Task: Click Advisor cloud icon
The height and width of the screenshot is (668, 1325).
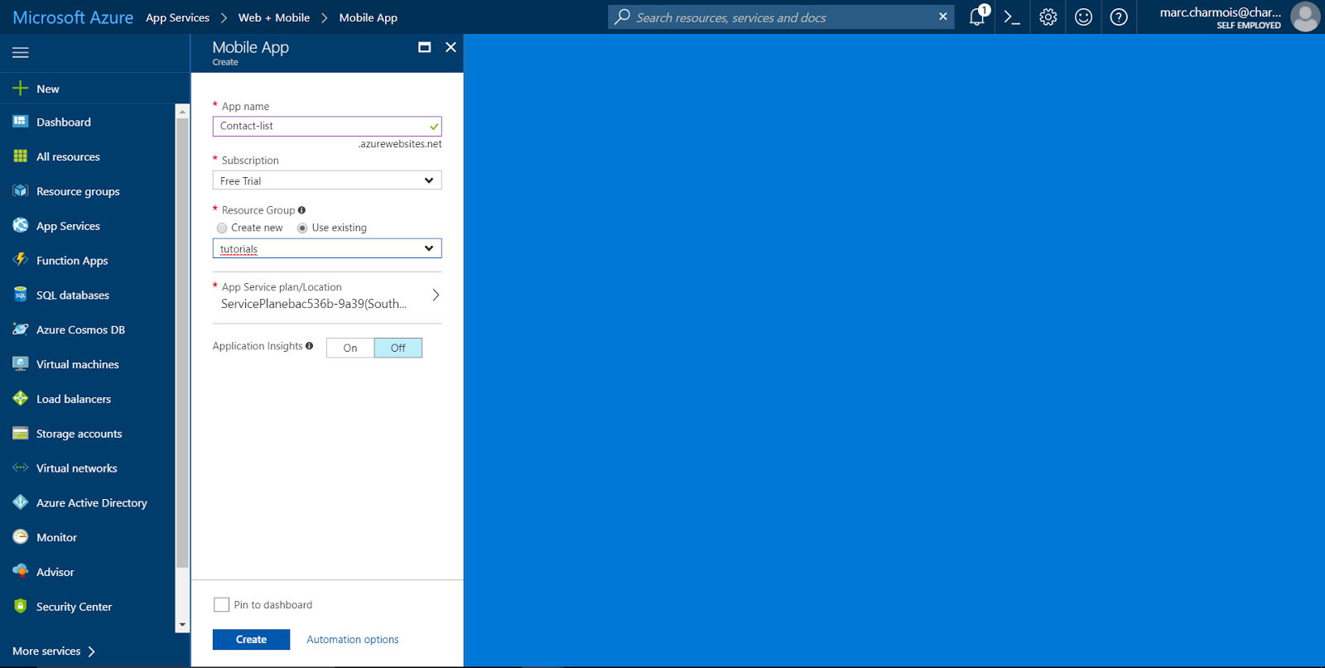Action: coord(21,571)
